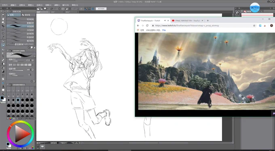Click the brush size slider in tool property
Image resolution: width=275 pixels, height=151 pixels.
coord(17,61)
